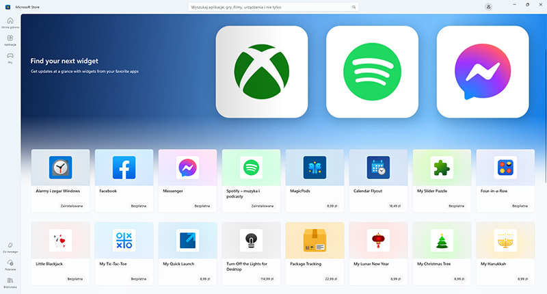Open the Facebook app card
This screenshot has width=547, height=294.
(124, 181)
